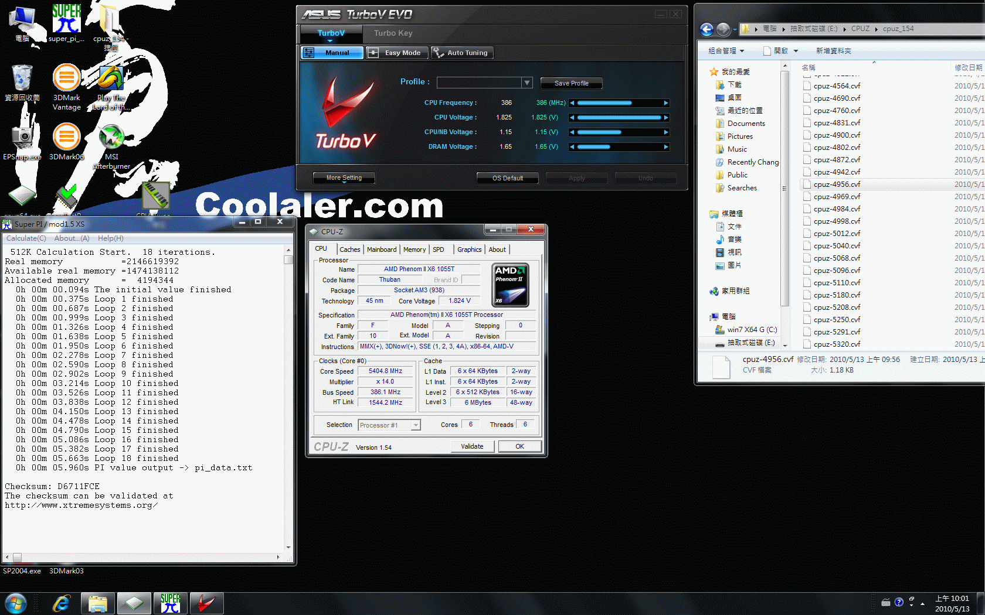Select cpuz-5320.cvf file in Explorer

[x=837, y=344]
